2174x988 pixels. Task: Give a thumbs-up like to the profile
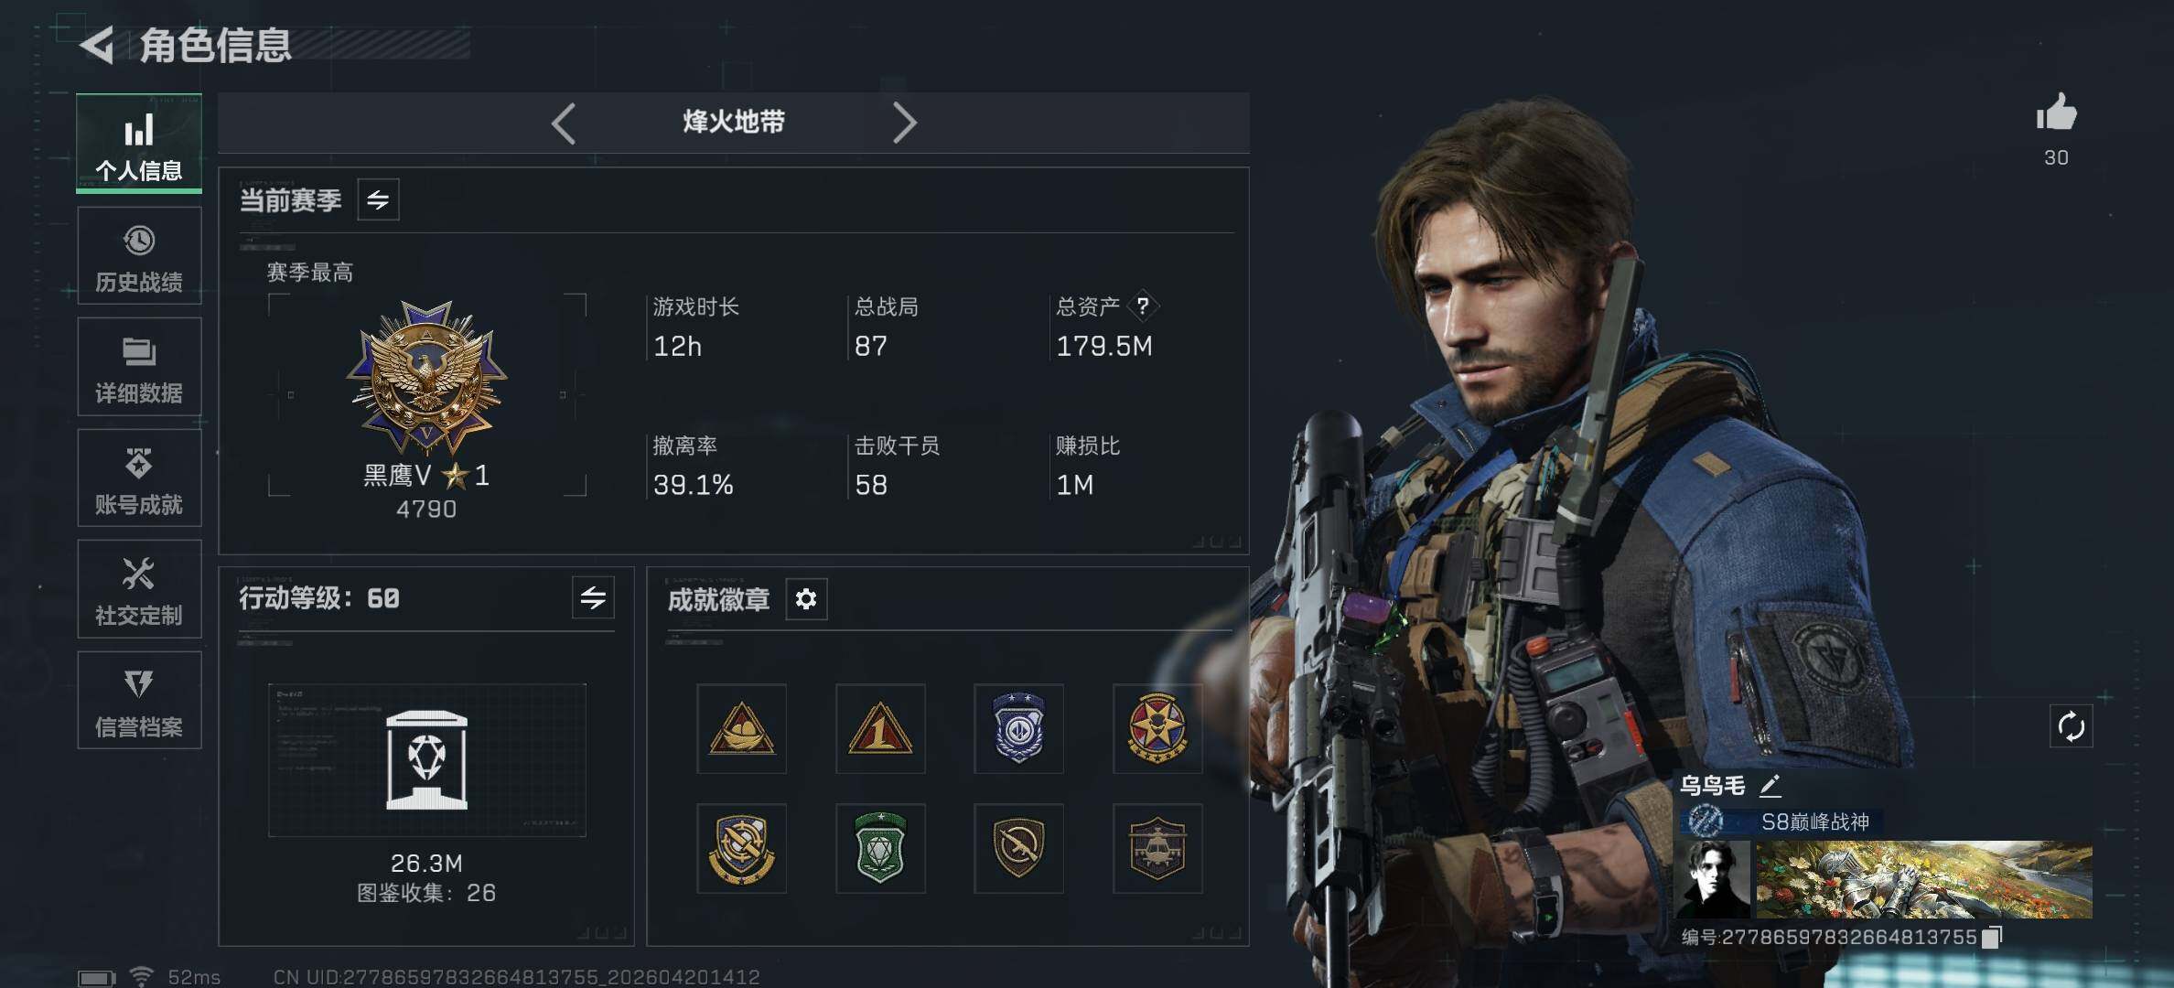2056,113
